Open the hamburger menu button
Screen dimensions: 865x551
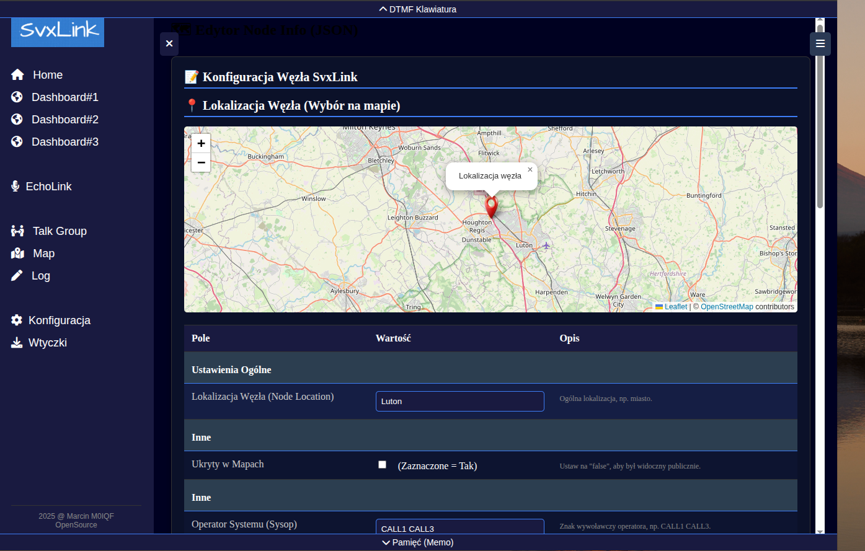click(820, 43)
